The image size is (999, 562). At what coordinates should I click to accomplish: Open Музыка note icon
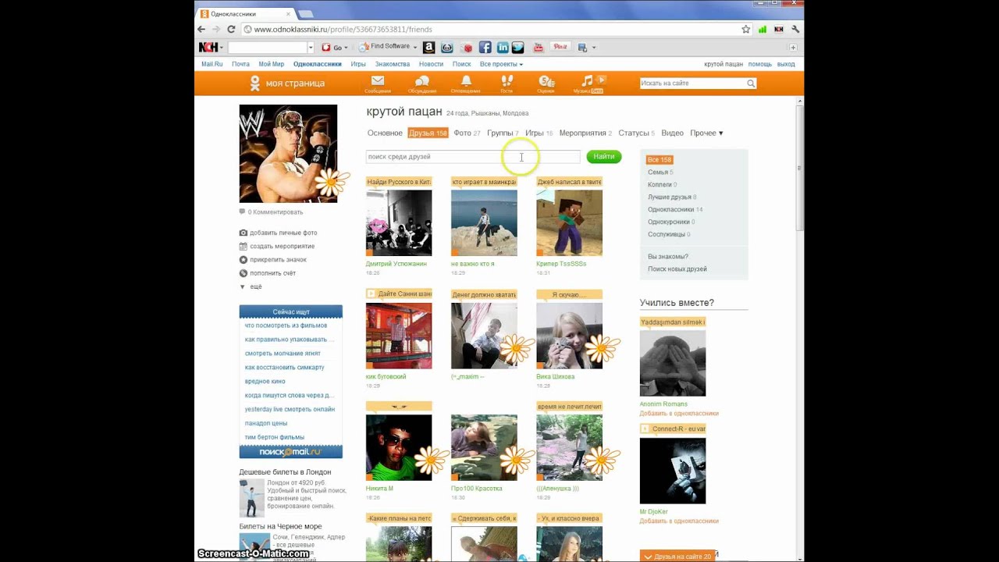pos(588,80)
